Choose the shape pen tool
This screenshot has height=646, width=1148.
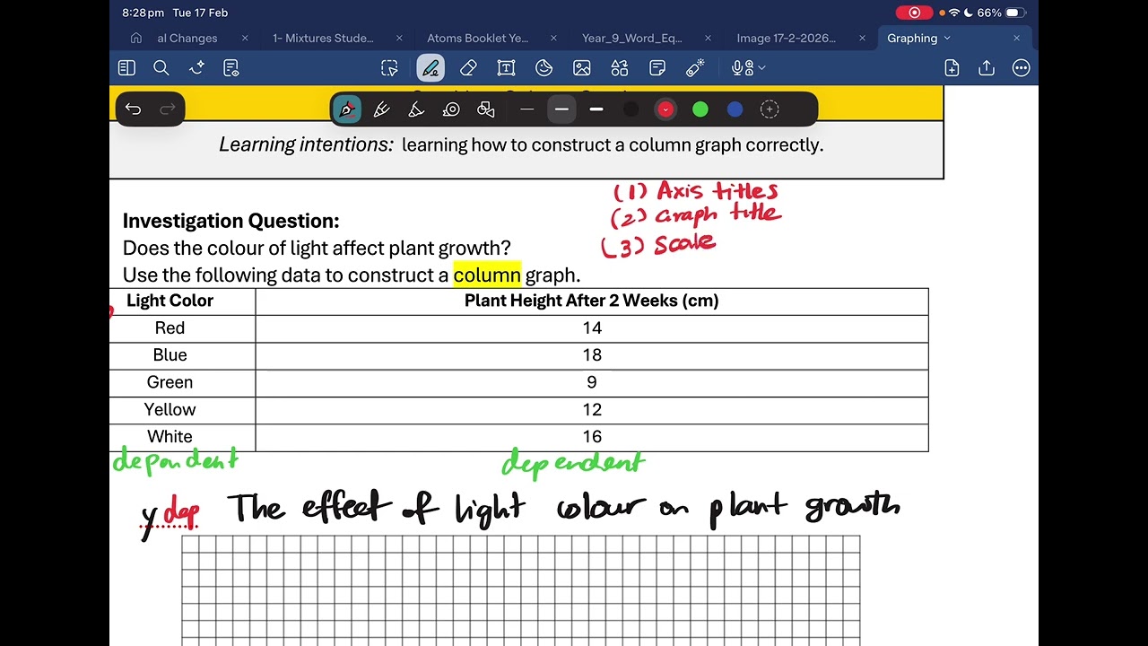click(486, 109)
